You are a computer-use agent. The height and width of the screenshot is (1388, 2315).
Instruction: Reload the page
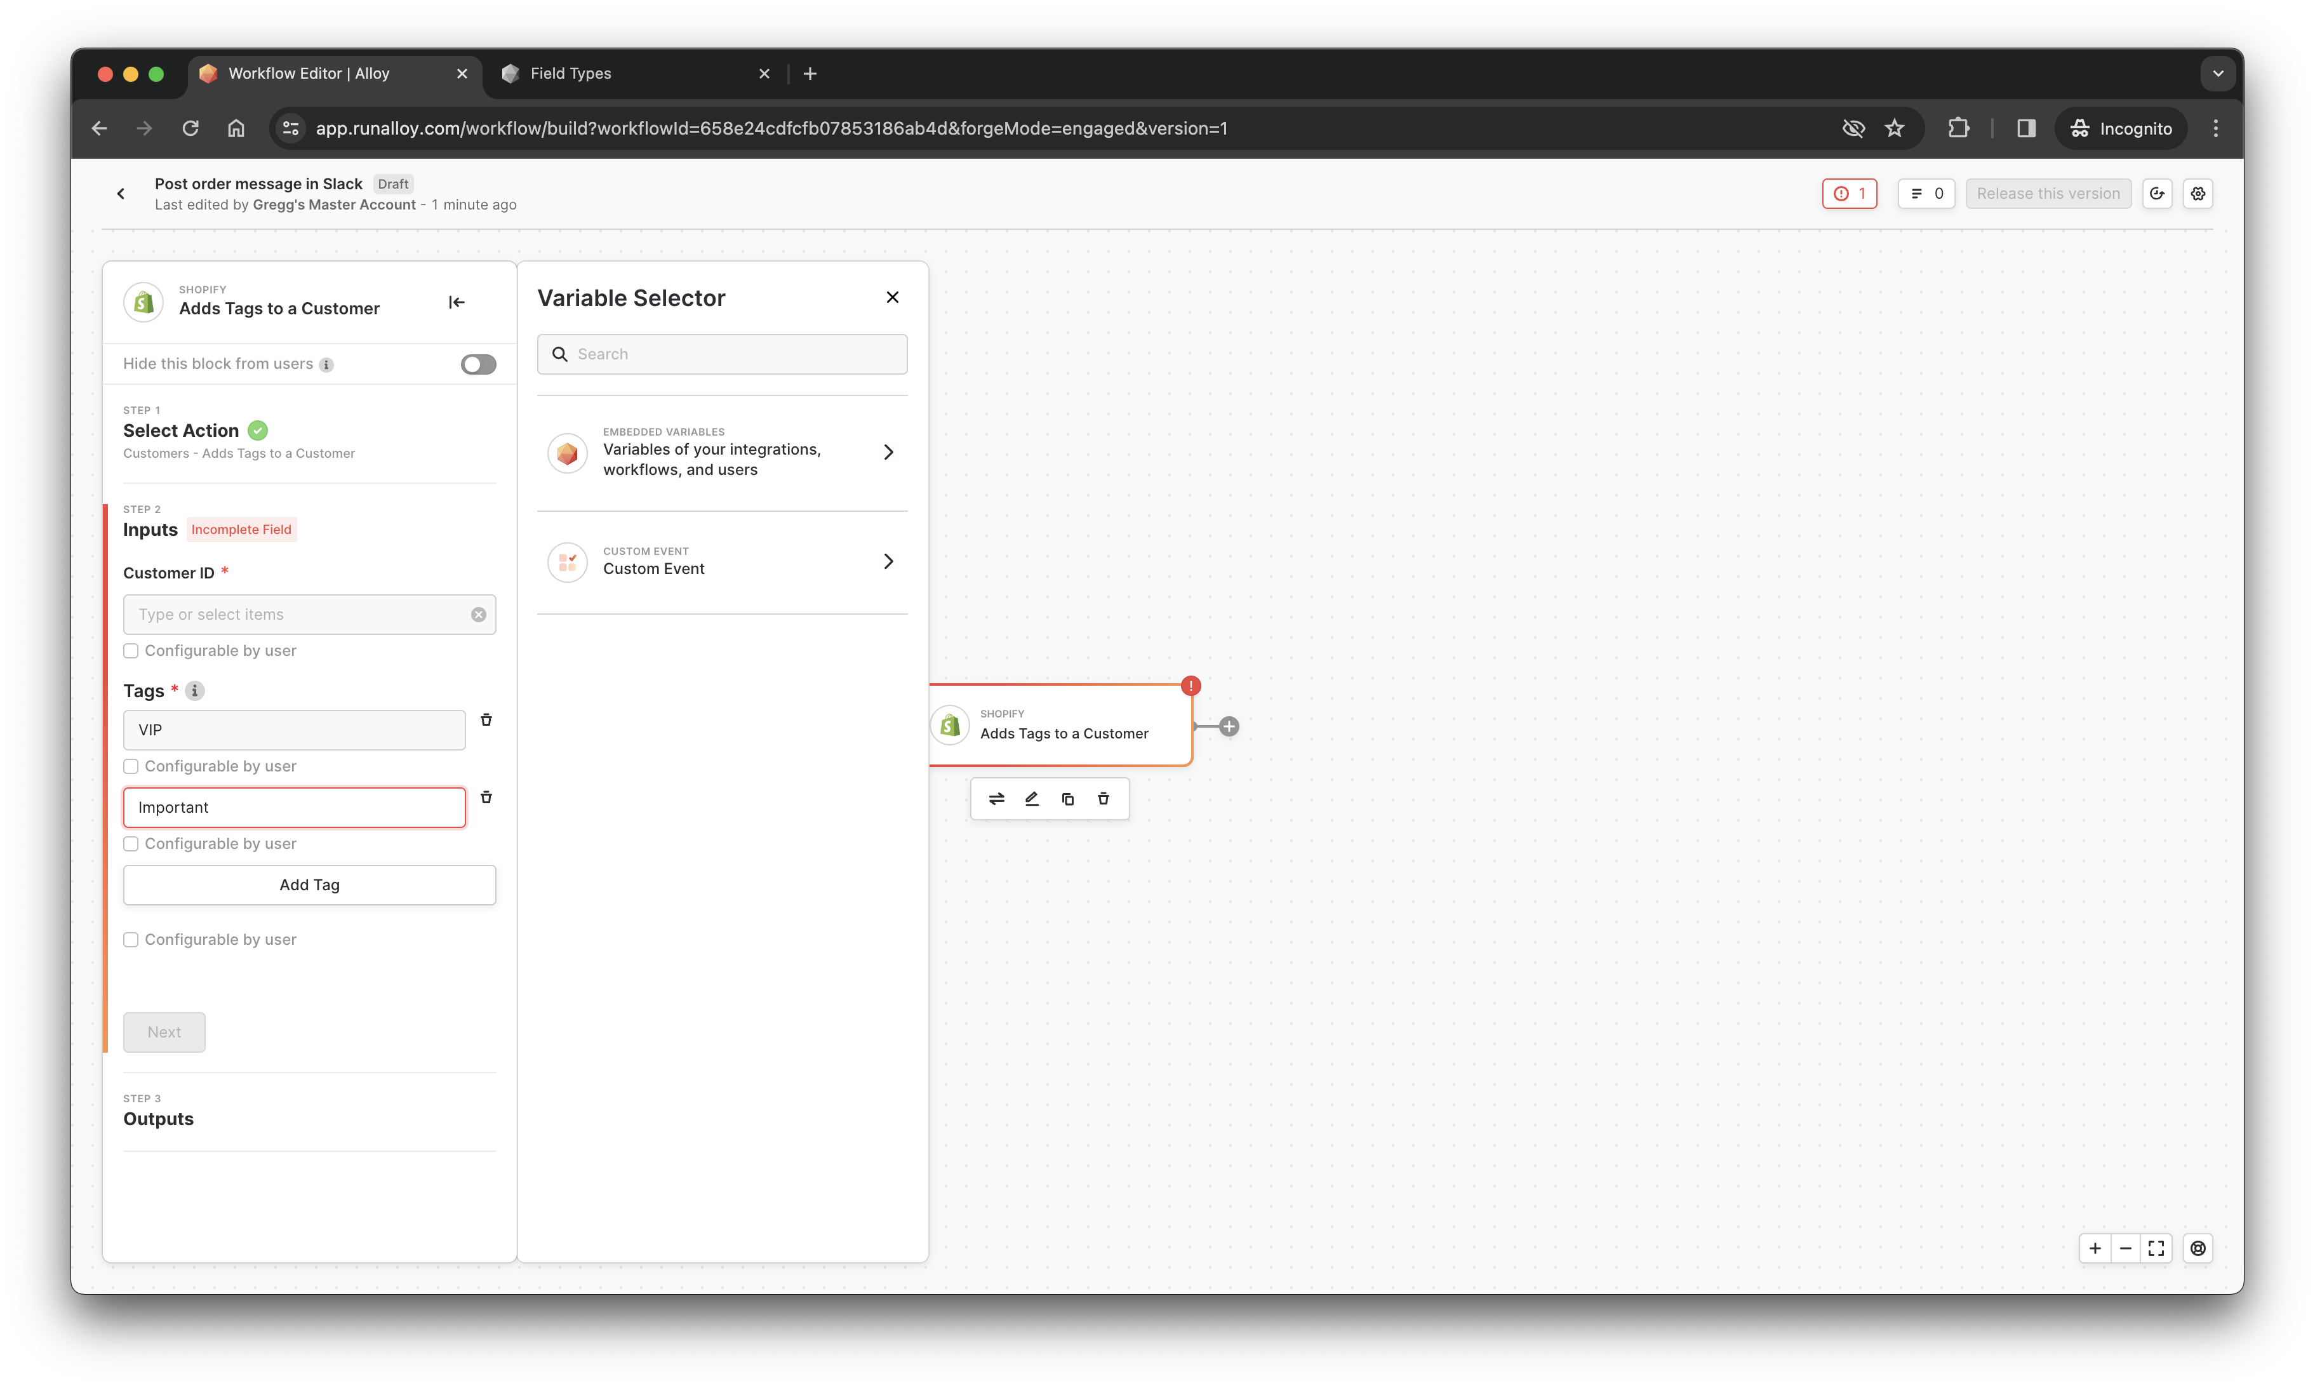click(190, 128)
